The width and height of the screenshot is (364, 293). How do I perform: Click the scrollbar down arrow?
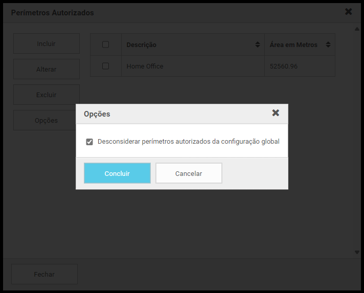coord(357,252)
